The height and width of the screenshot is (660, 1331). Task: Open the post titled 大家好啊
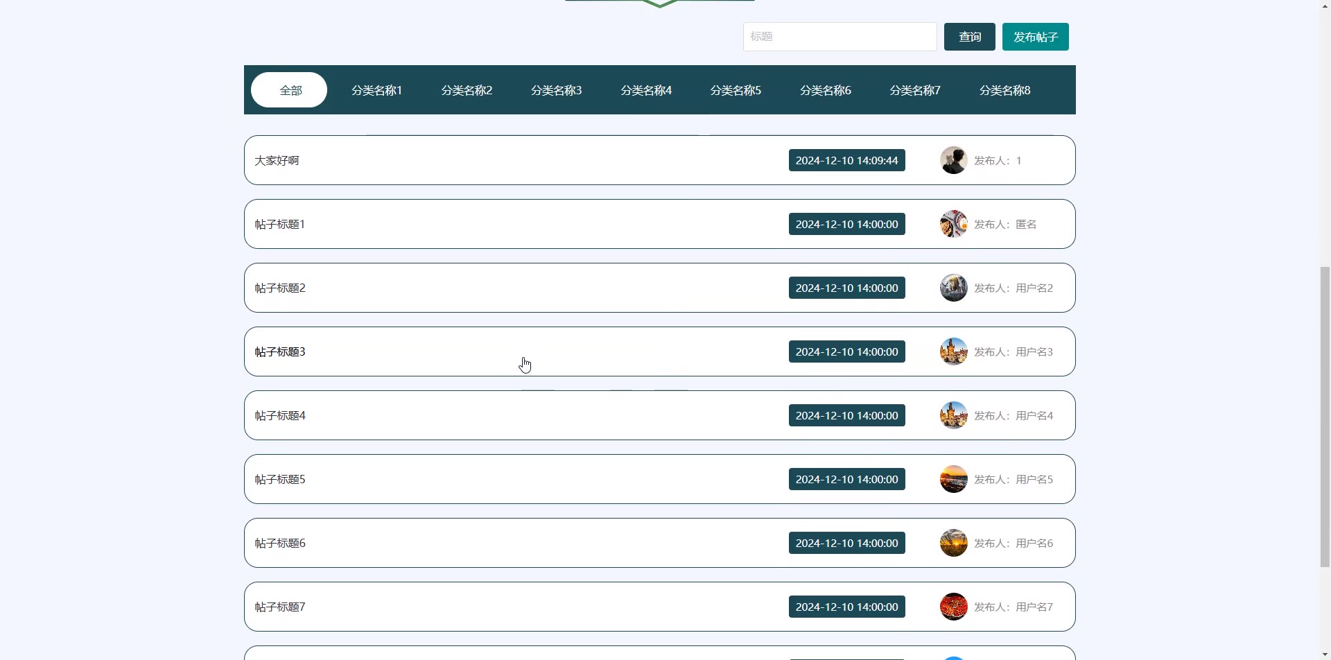(660, 160)
